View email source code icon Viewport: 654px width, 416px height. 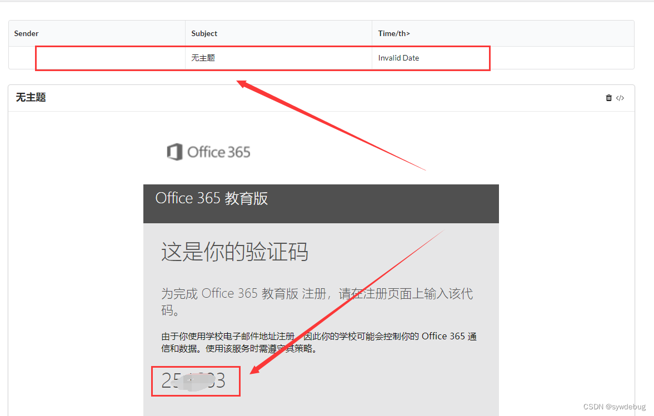tap(620, 98)
